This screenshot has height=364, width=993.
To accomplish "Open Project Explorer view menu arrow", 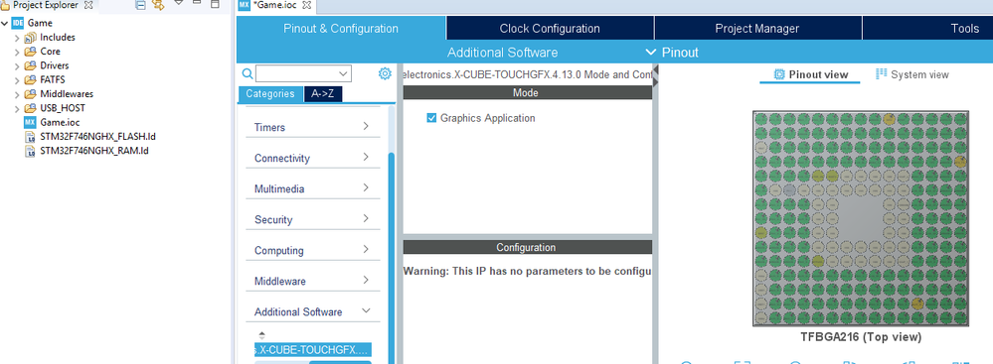I will pyautogui.click(x=179, y=3).
